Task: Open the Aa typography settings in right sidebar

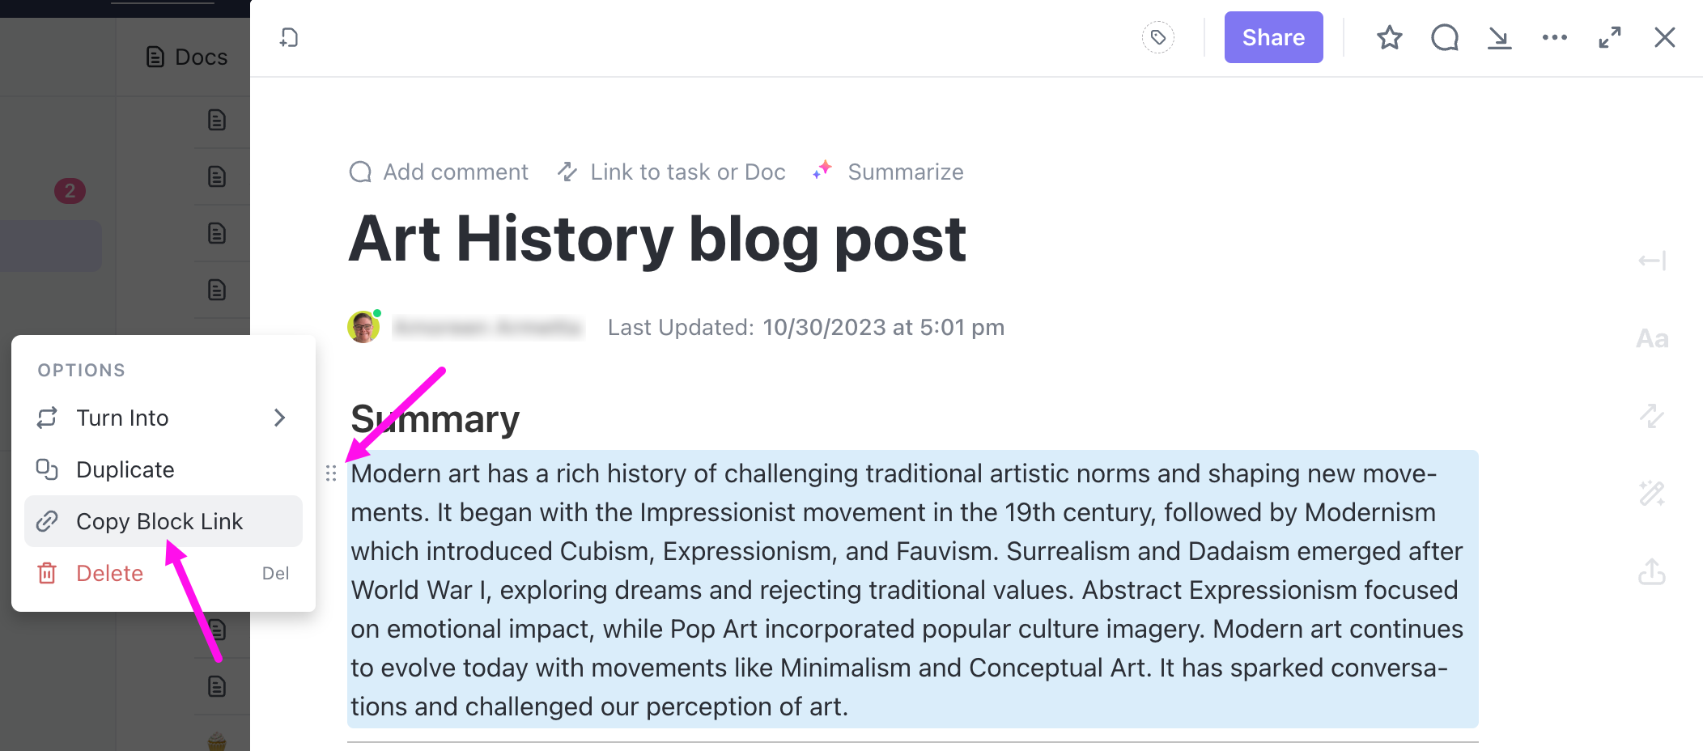Action: point(1652,338)
